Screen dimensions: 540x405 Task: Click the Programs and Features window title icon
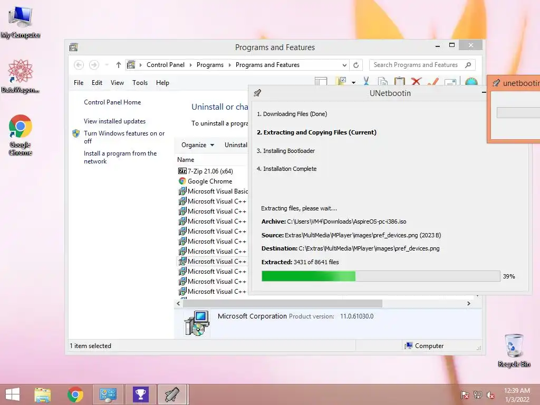pyautogui.click(x=74, y=47)
